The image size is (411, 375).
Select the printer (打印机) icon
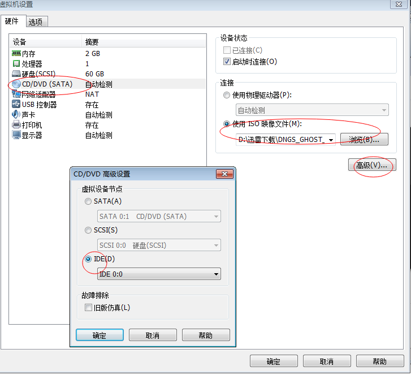click(x=16, y=124)
